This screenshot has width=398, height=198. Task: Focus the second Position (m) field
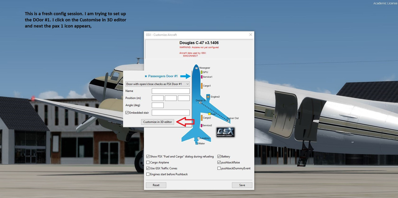tap(171, 98)
